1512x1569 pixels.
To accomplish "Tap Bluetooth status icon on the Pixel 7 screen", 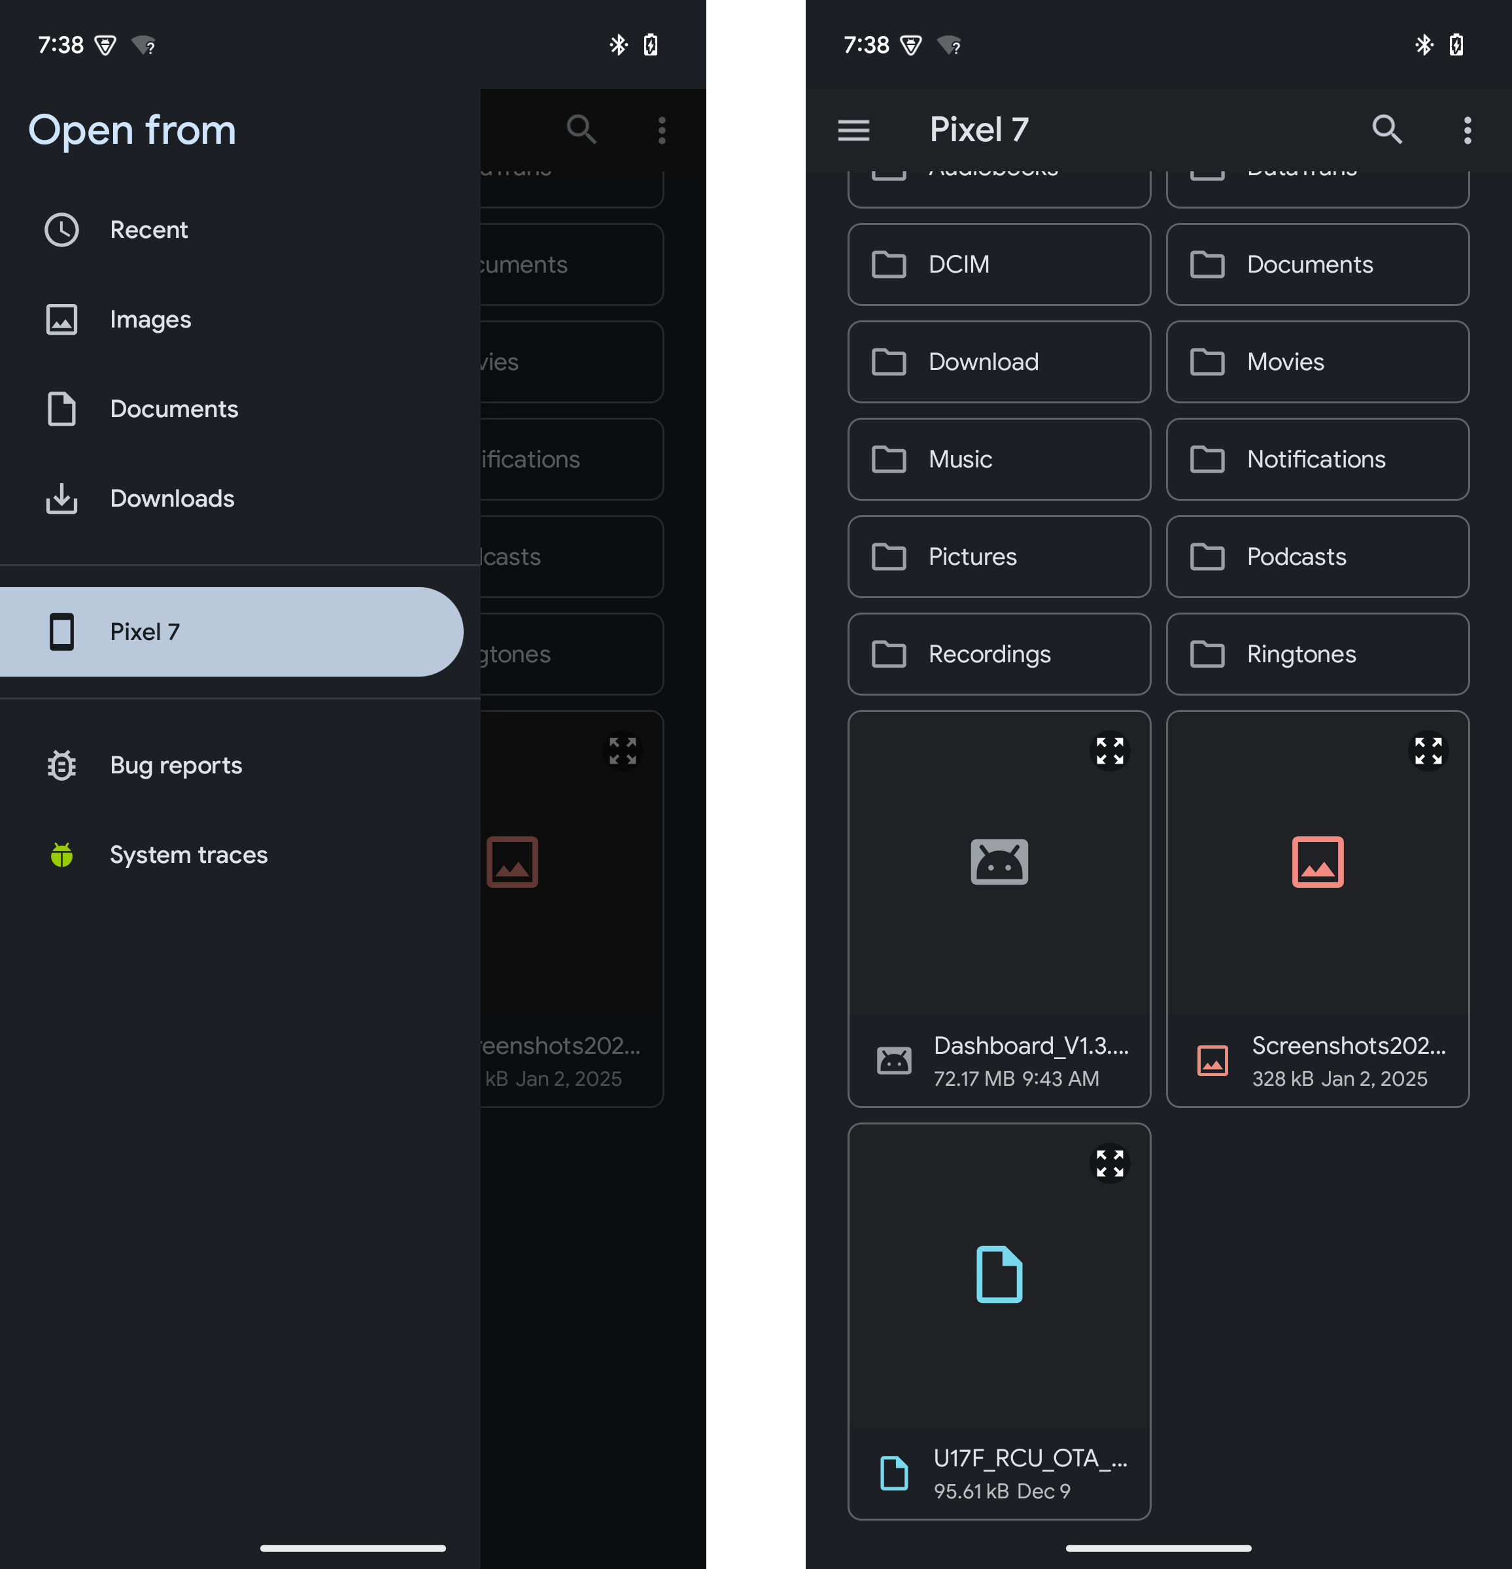I will pos(1423,45).
